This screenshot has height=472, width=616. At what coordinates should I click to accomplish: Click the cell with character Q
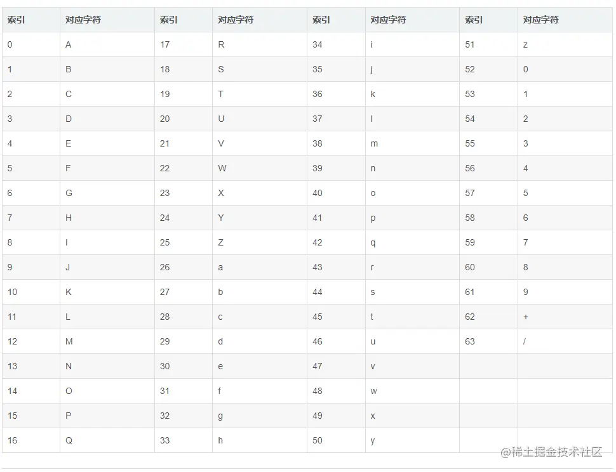(x=107, y=440)
